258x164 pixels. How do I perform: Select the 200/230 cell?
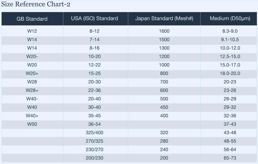coord(94,158)
